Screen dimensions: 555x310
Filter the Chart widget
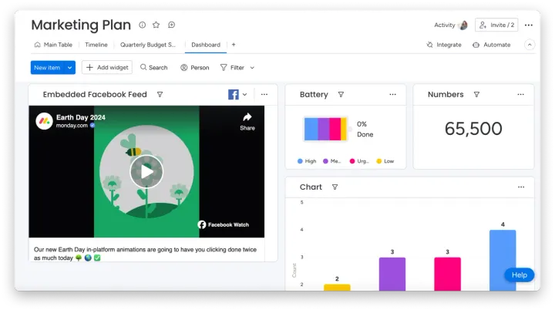pyautogui.click(x=335, y=187)
